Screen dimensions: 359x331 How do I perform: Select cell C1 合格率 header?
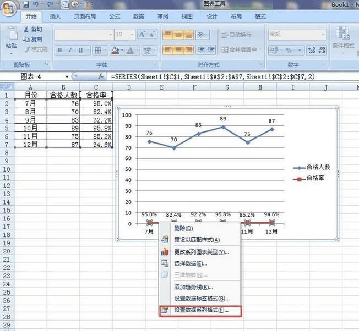point(96,95)
